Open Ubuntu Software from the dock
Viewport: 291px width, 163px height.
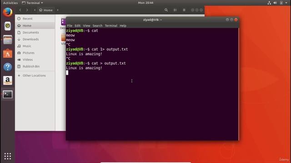pos(8,53)
